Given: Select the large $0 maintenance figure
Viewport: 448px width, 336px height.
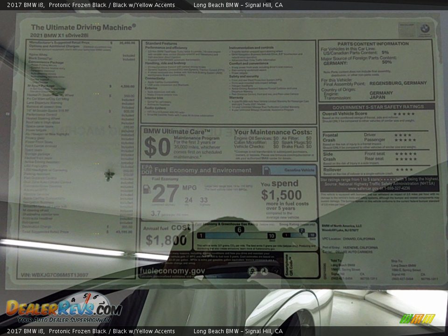Looking at the screenshot, I should pyautogui.click(x=157, y=147).
